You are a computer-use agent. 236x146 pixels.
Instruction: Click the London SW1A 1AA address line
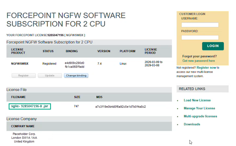pyautogui.click(x=24, y=138)
